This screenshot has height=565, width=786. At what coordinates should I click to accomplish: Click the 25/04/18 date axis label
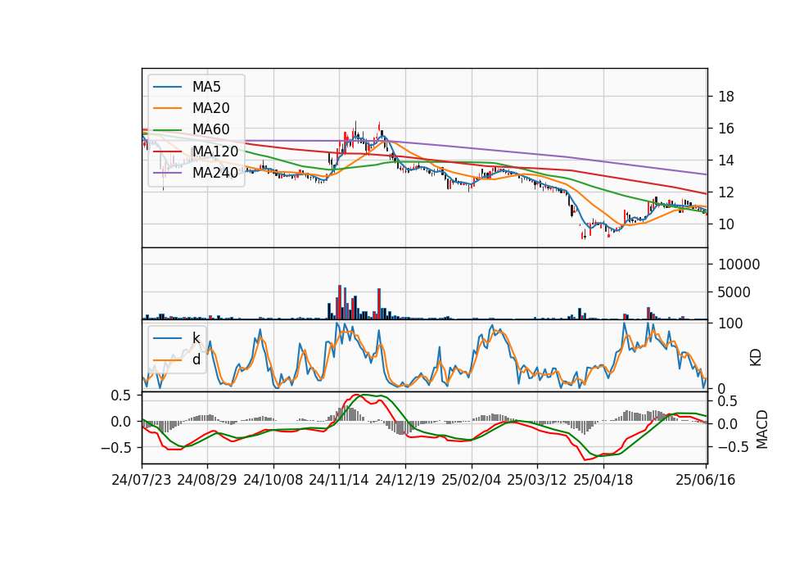(603, 480)
